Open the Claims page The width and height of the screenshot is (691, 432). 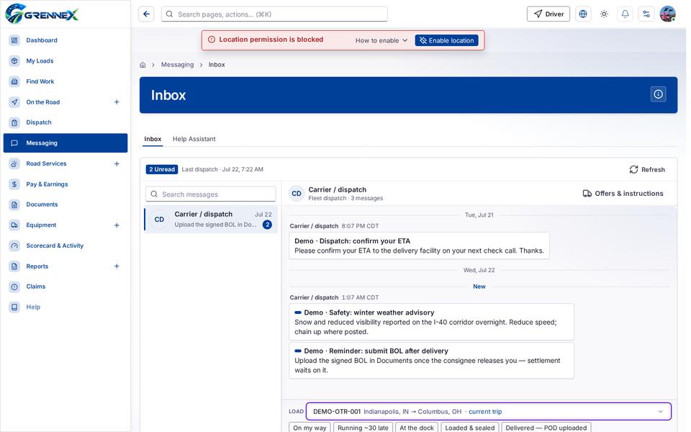[x=66, y=287]
